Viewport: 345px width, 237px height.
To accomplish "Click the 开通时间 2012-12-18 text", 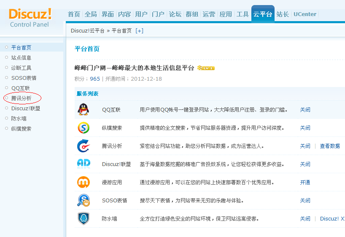I will [134, 79].
